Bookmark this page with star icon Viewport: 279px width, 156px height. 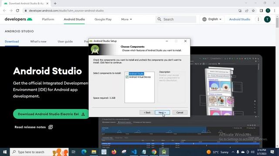point(253,10)
